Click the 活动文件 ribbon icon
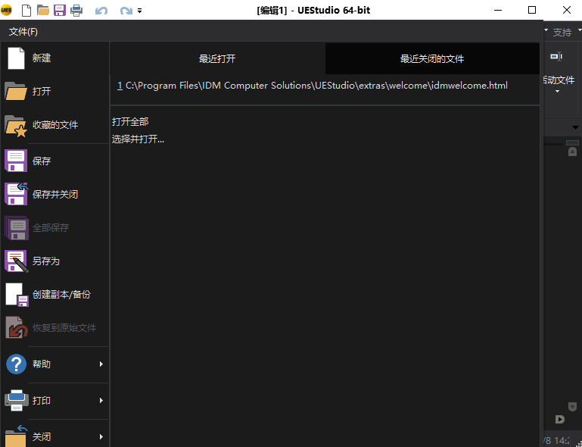 pyautogui.click(x=556, y=57)
